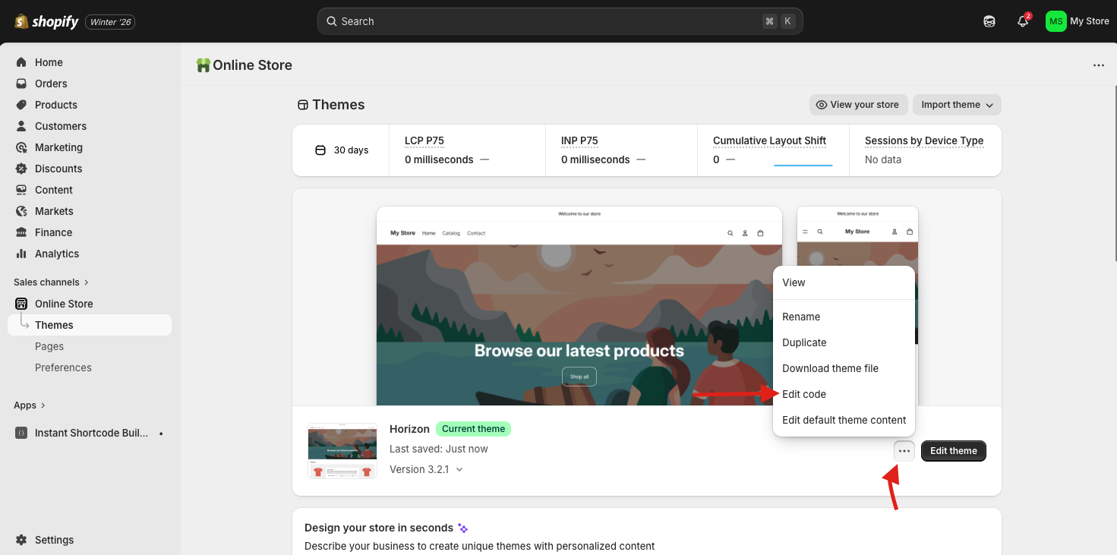Expand the Version 3.2.1 dropdown
The width and height of the screenshot is (1117, 555).
coord(427,469)
